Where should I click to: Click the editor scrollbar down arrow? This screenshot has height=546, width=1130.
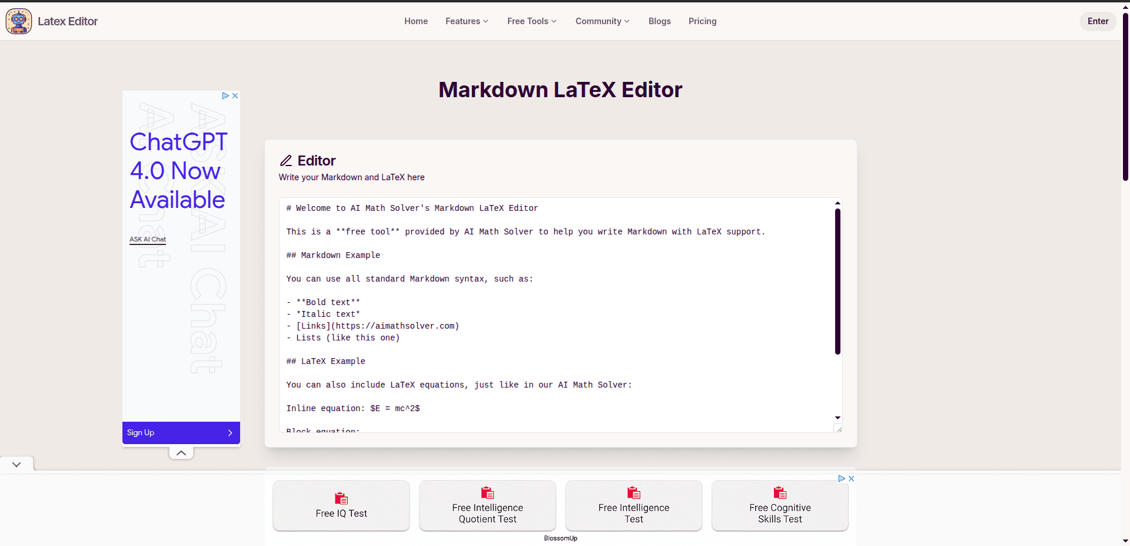pos(837,418)
